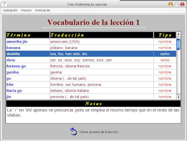Click the Tipo column header
Viewport: 187px width, 141px height.
165,35
